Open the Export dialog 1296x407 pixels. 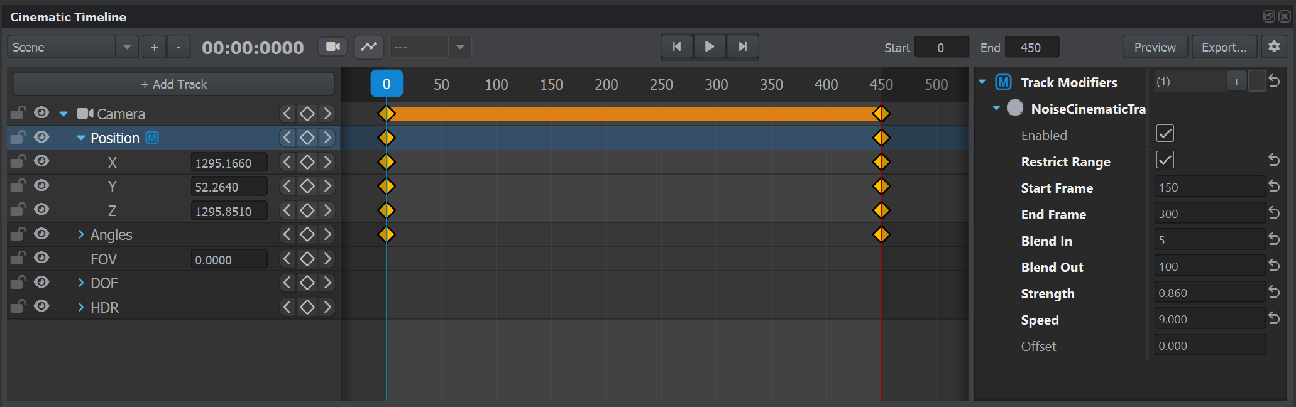[x=1224, y=47]
